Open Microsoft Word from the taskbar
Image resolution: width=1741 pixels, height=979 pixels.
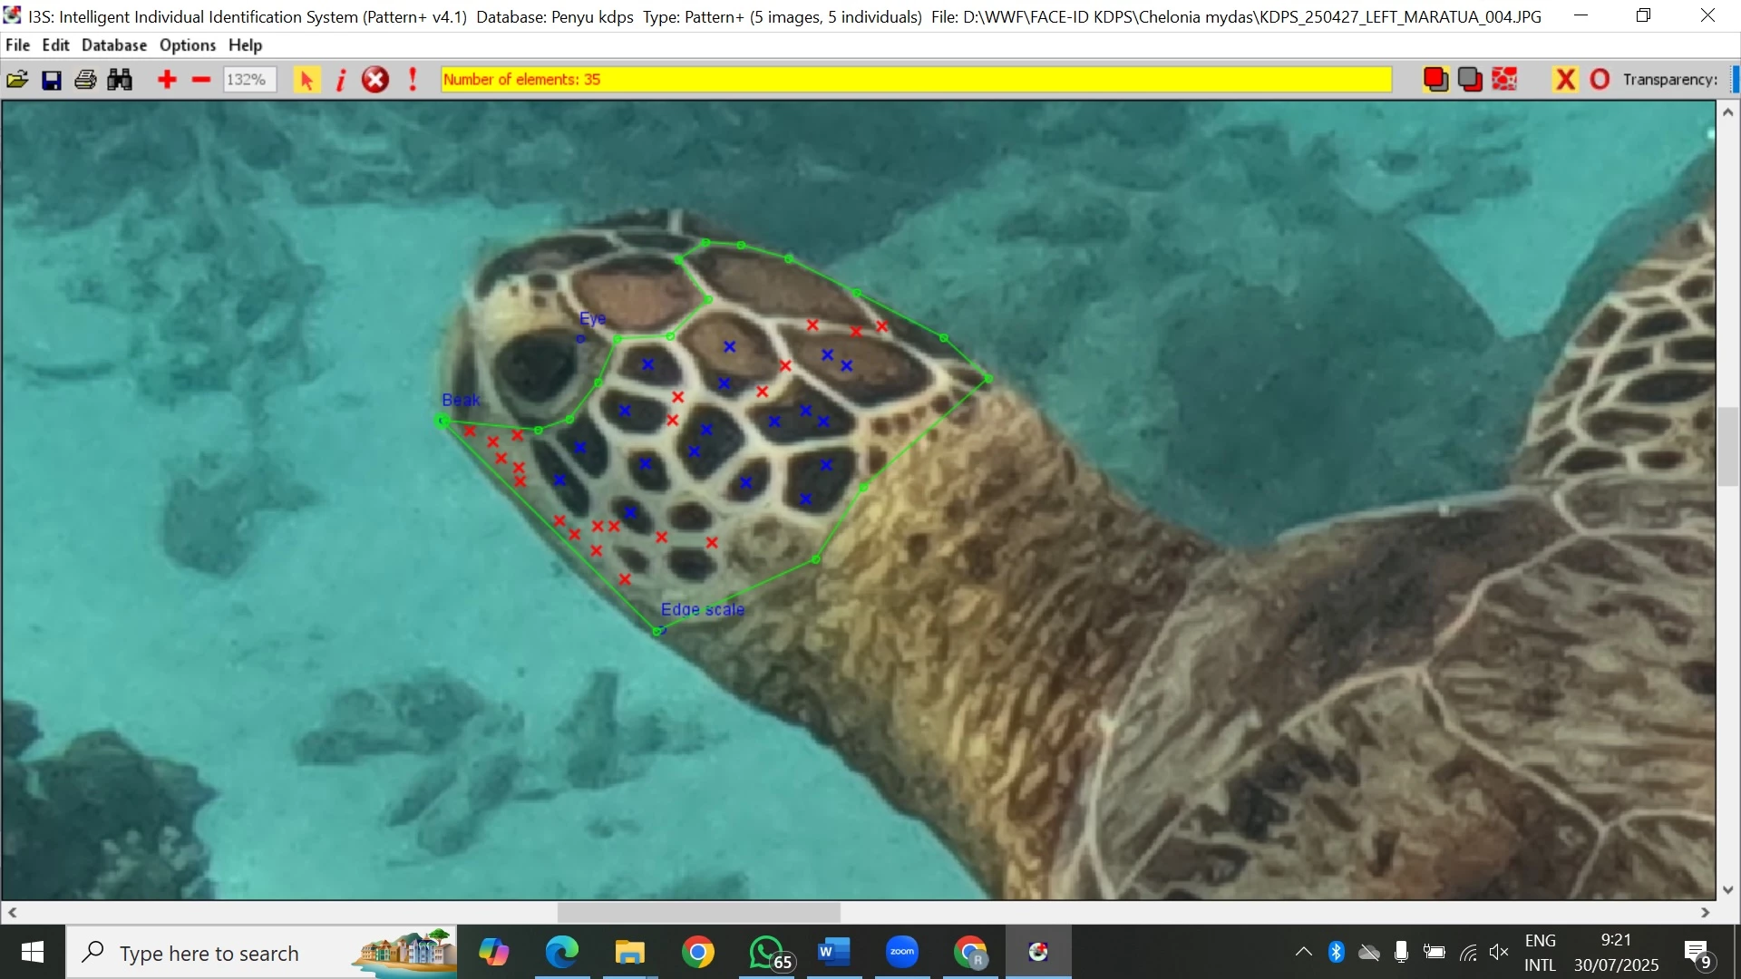click(833, 953)
